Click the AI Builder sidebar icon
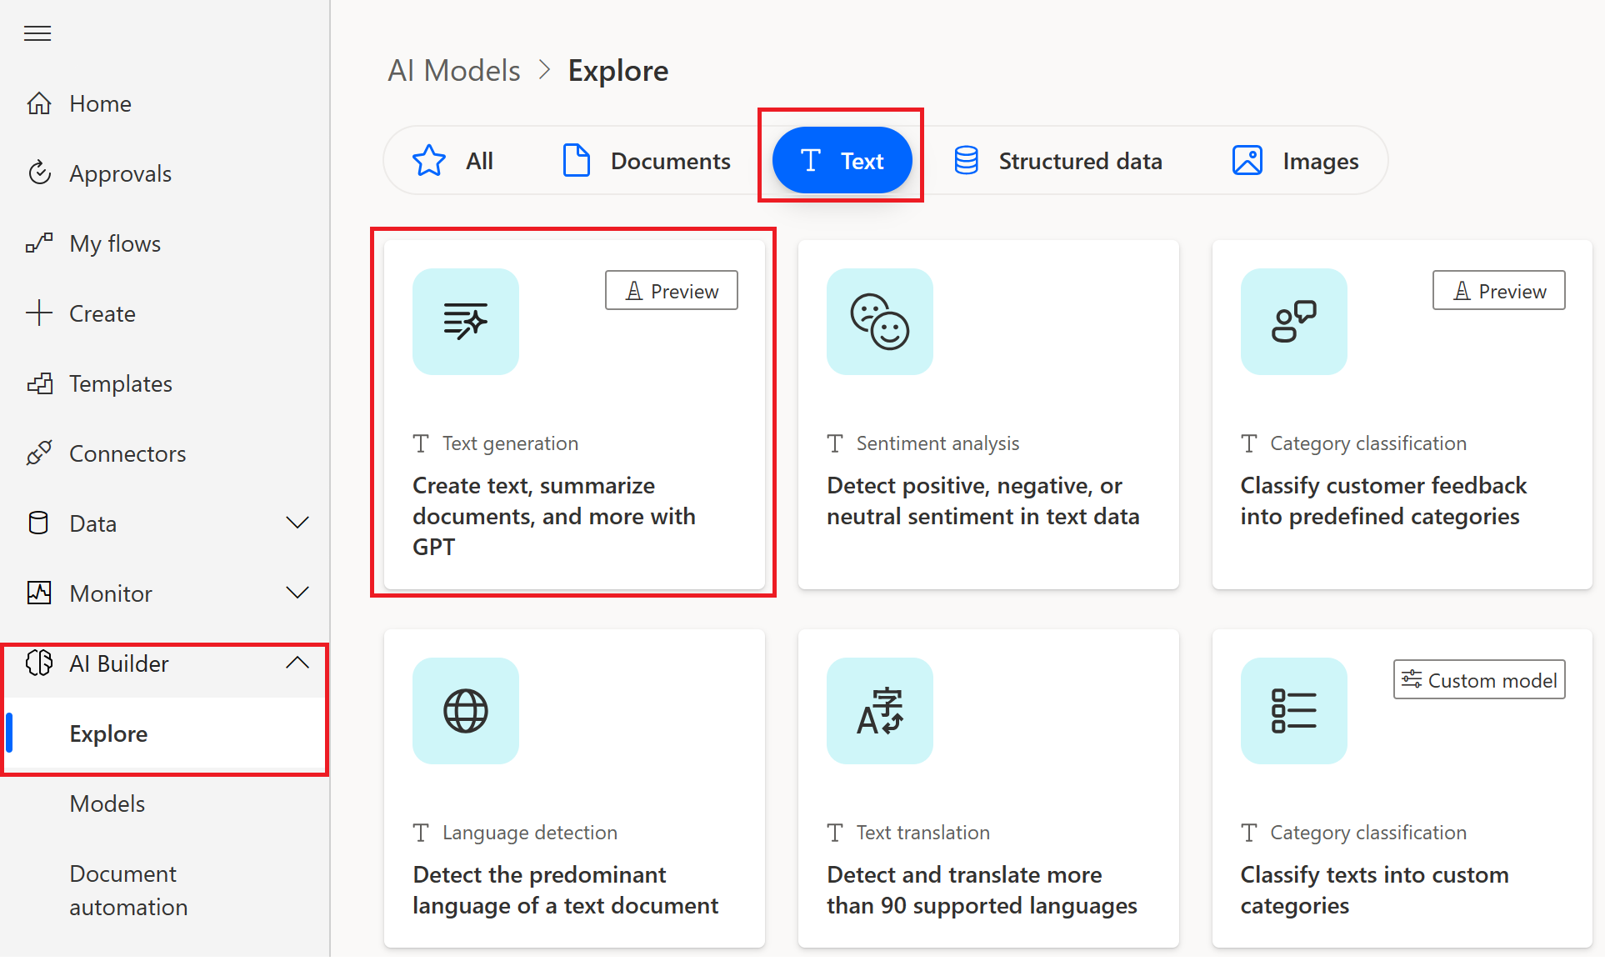This screenshot has height=961, width=1605. (40, 663)
